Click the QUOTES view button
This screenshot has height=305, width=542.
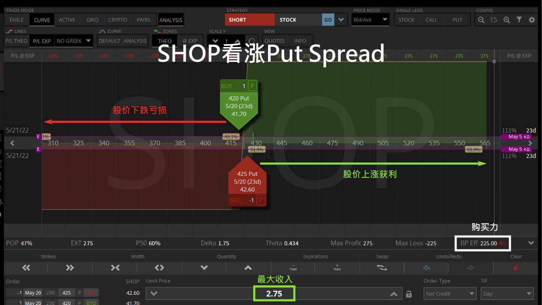click(x=274, y=41)
